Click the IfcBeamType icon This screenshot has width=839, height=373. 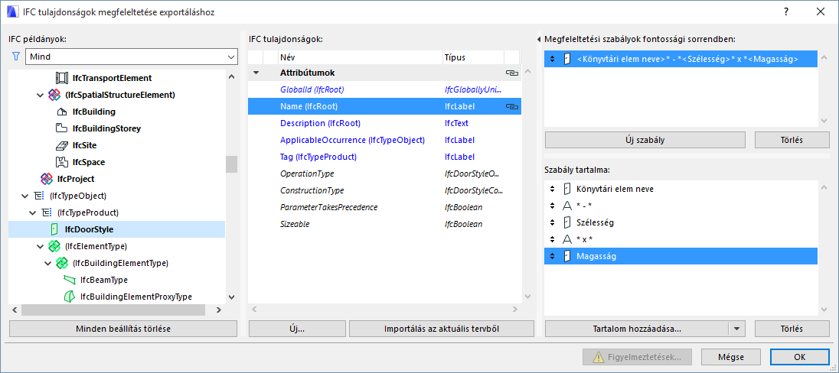(70, 280)
